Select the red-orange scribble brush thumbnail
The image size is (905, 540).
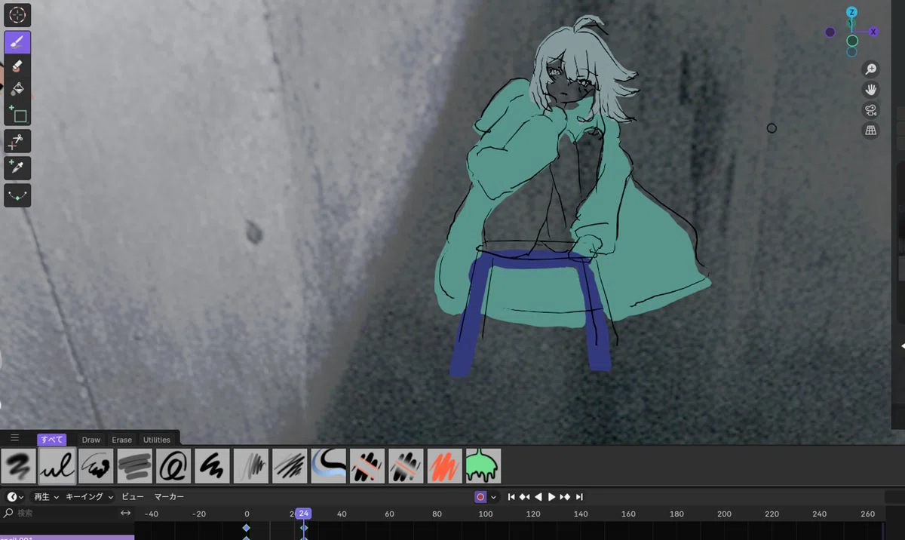tap(445, 466)
